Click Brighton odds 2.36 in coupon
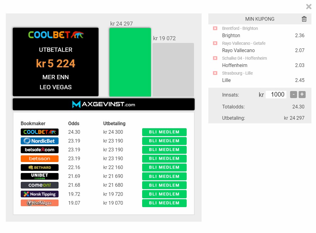316x233 pixels. (300, 35)
